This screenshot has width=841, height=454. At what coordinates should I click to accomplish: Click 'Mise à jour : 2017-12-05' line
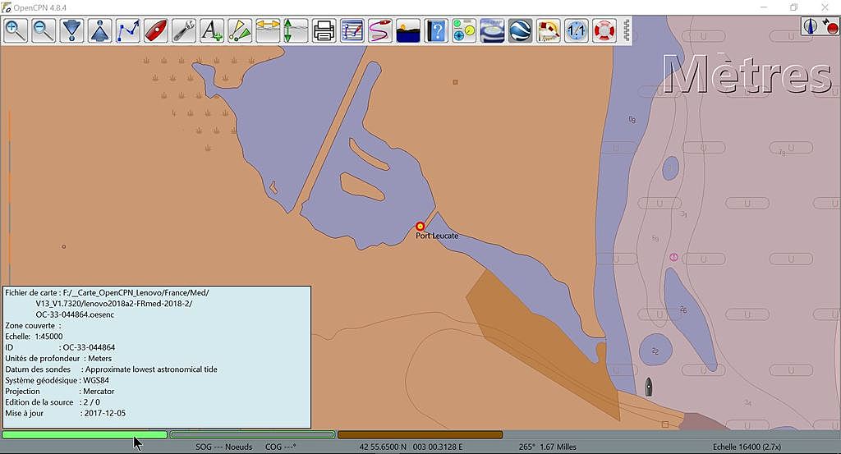tap(66, 413)
